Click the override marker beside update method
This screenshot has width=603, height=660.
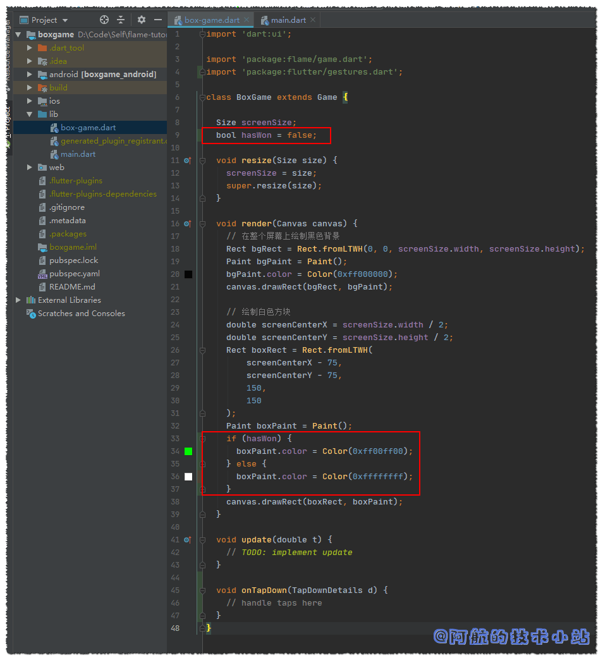click(187, 540)
